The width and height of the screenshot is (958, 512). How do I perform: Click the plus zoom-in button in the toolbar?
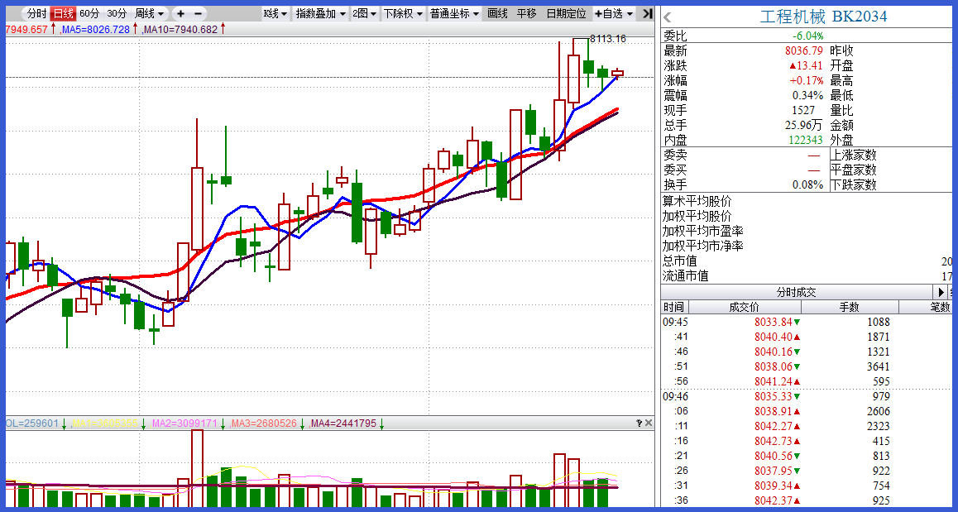[x=180, y=14]
